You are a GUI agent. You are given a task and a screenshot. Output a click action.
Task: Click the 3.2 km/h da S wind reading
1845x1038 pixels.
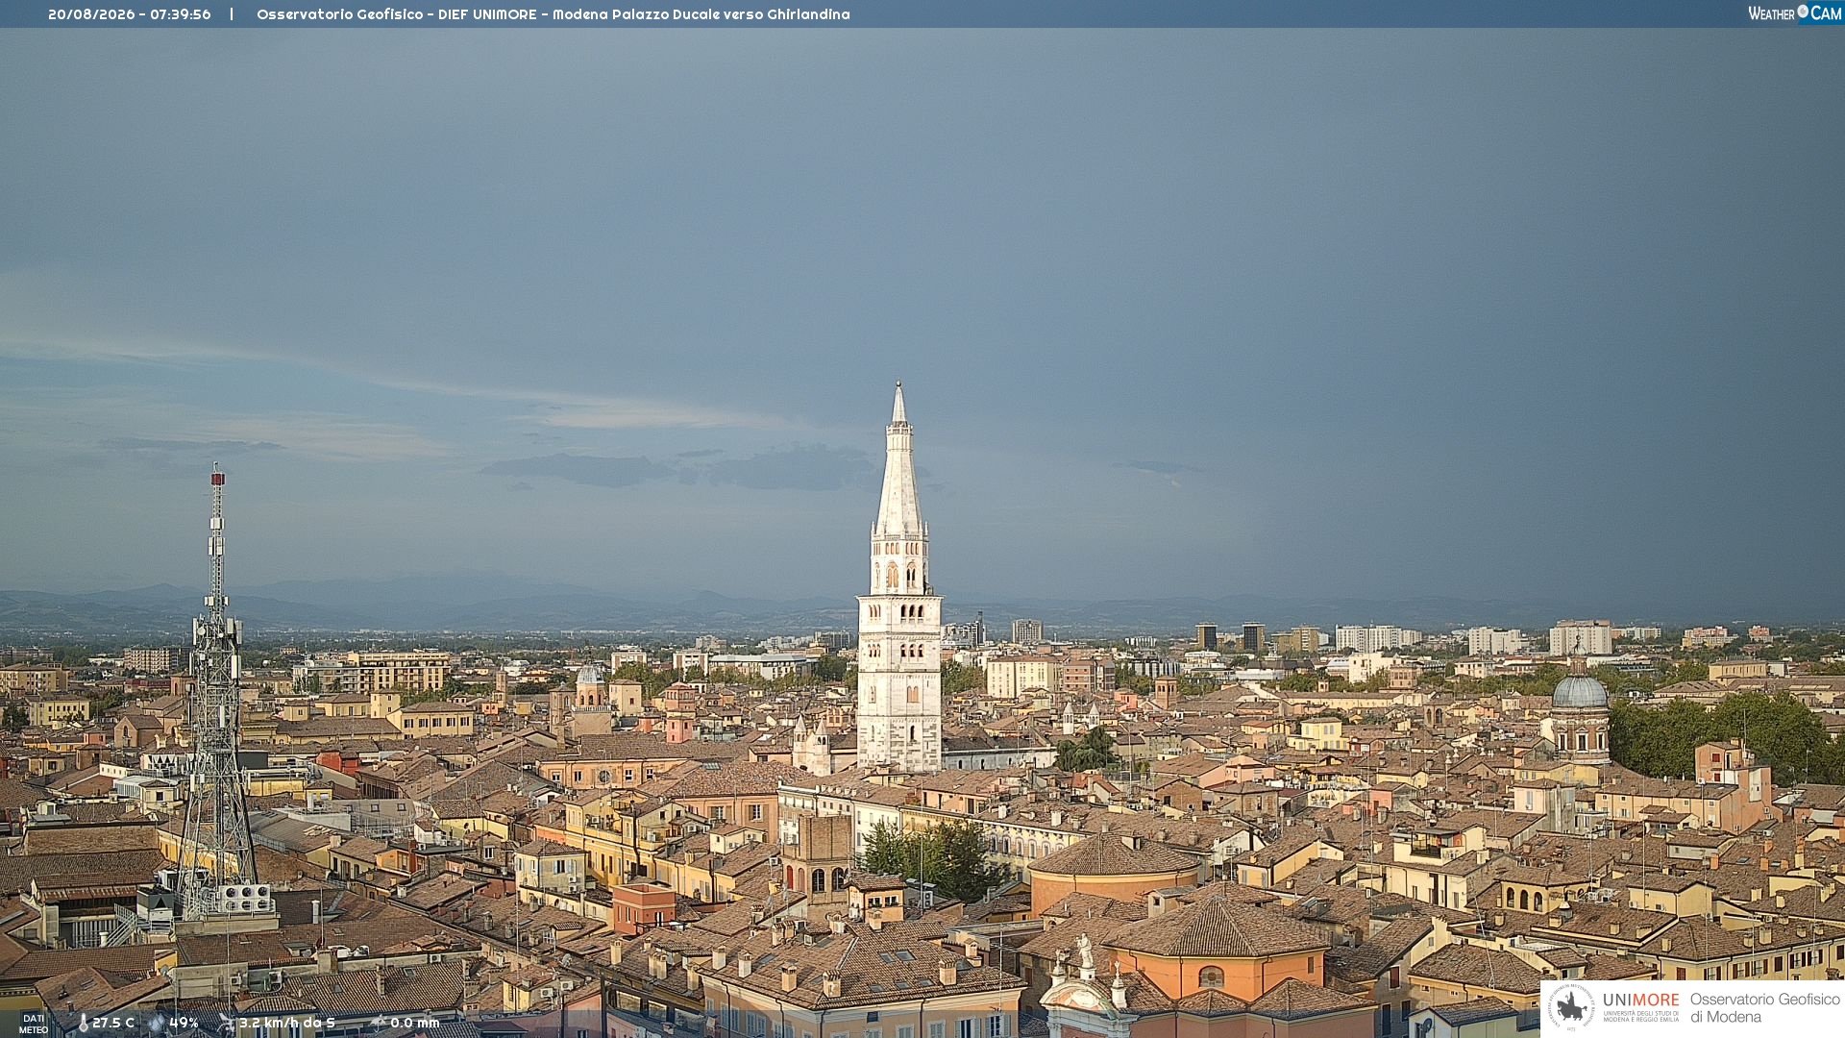pos(287,1023)
